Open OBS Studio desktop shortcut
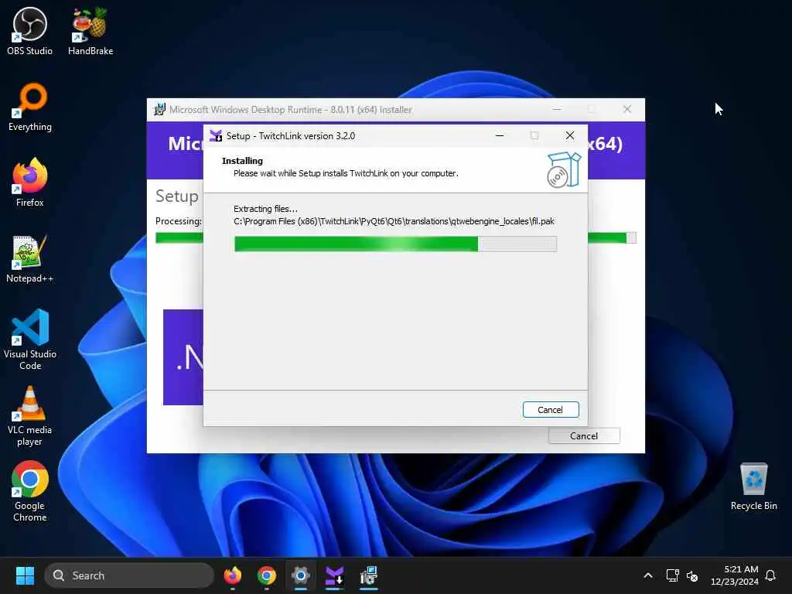Screen dimensions: 792x594 coord(30,31)
